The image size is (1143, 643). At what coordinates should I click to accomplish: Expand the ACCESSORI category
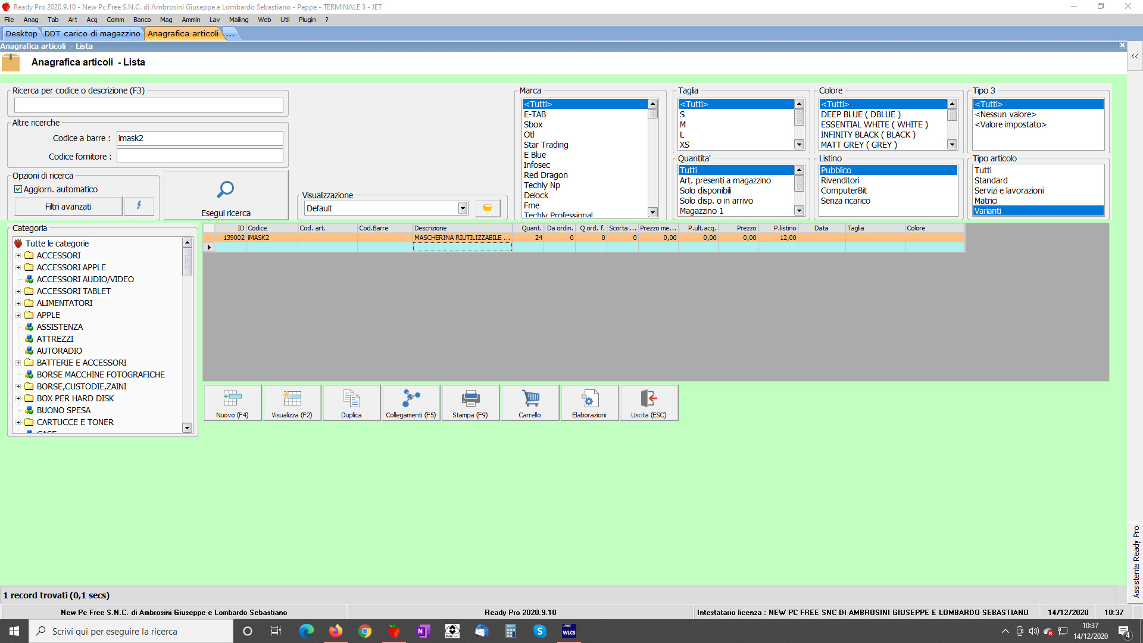point(18,255)
